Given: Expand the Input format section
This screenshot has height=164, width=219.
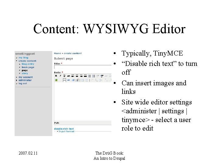Looking at the screenshot, I should (x=66, y=132).
